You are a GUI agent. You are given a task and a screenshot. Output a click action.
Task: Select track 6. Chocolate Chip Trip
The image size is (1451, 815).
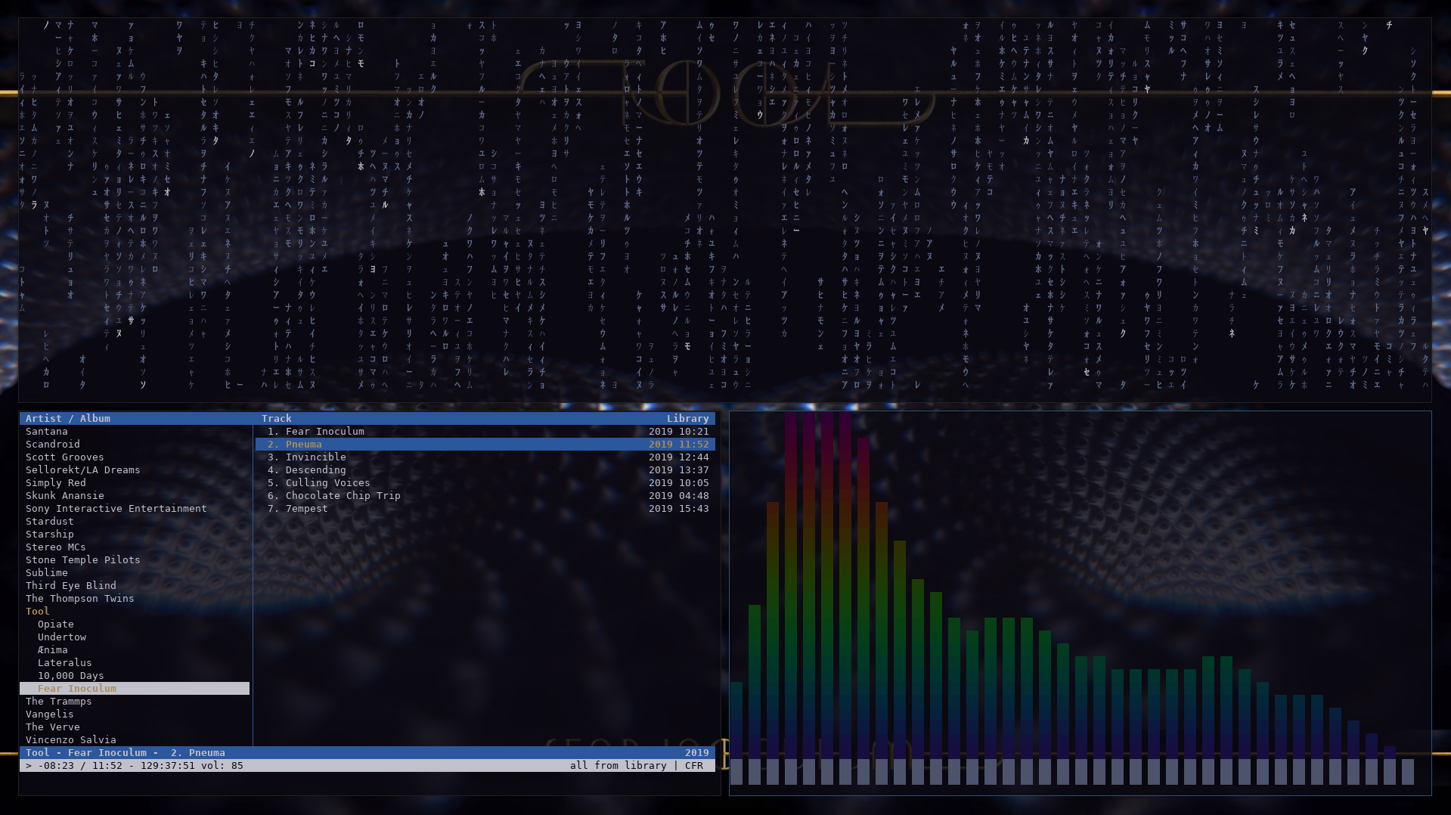pyautogui.click(x=485, y=496)
